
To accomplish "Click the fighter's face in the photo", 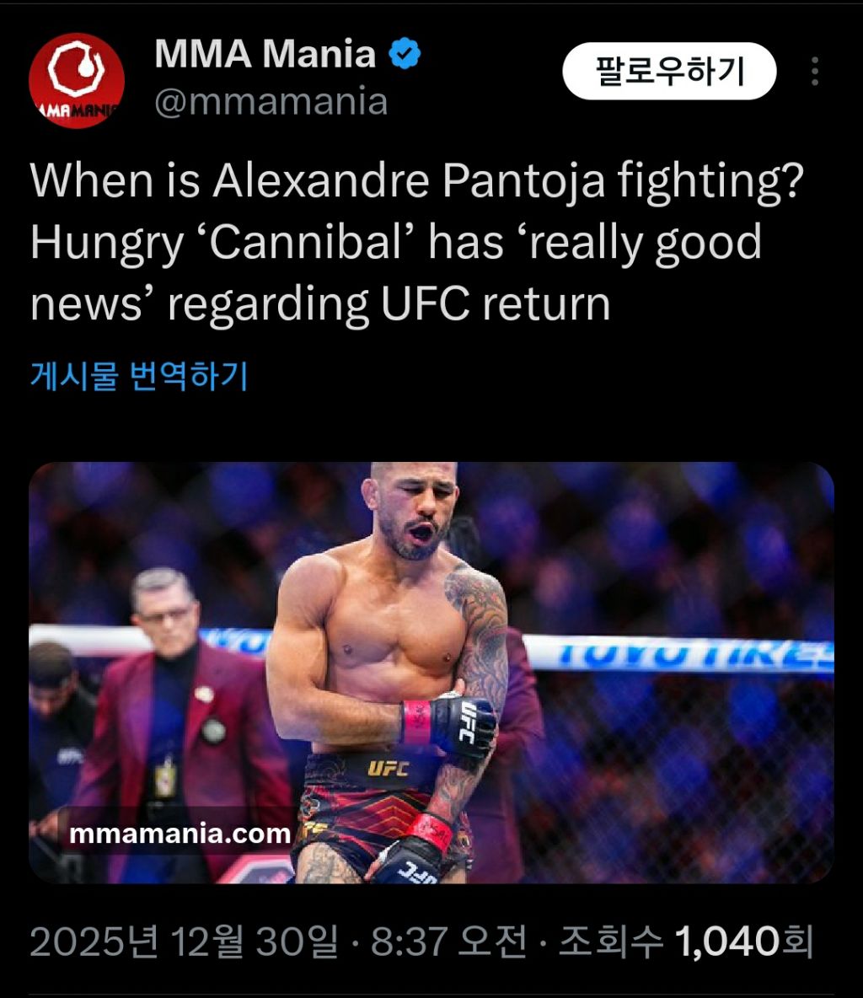I will (x=414, y=509).
